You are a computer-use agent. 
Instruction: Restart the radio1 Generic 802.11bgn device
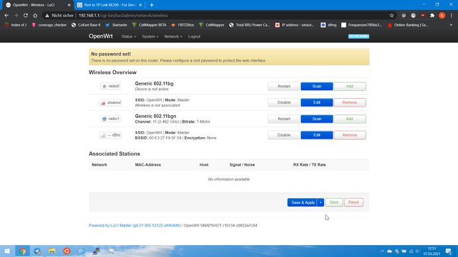tap(284, 119)
